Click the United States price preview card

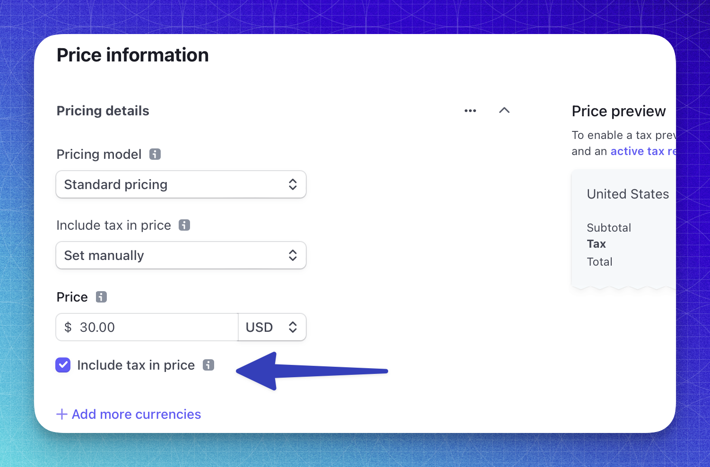point(624,229)
